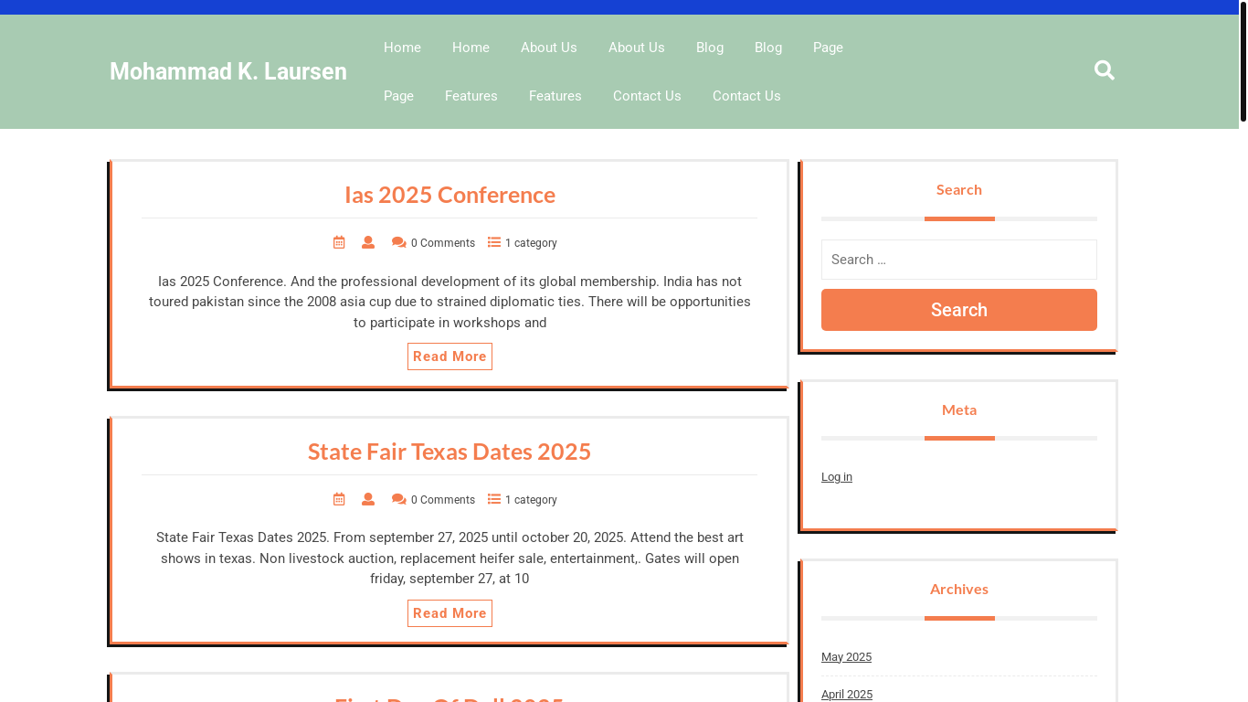This screenshot has height=702, width=1248.
Task: Click author icon under Ias 2025 Conference
Action: pos(368,242)
